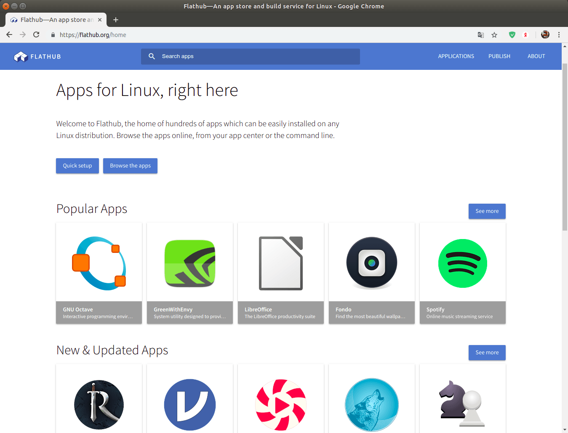Click the New & Updated Apps heading
The height and width of the screenshot is (433, 568).
click(x=112, y=350)
